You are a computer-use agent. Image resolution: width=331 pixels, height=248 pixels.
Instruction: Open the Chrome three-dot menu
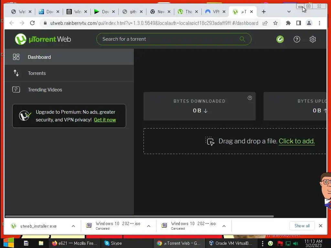319,23
